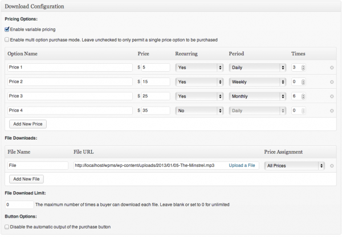Open the Monthly period dropdown
Viewport: 342px width, 237px height.
point(258,96)
